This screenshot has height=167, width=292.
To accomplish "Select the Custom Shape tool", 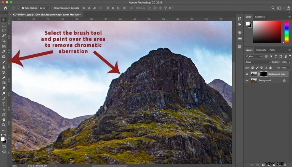I will click(4, 115).
